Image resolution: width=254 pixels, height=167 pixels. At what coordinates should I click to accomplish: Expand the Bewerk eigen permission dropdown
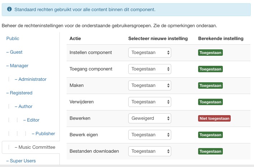149,135
